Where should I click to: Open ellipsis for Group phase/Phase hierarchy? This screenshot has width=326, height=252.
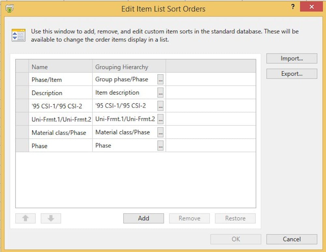160,80
